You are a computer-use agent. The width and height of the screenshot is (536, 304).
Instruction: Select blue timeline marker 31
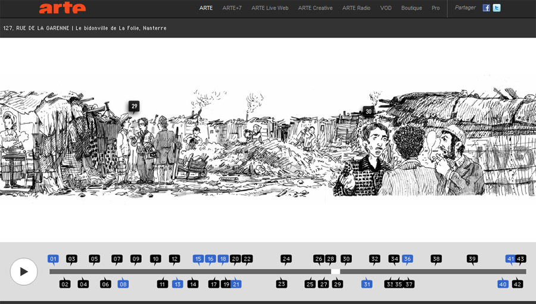[x=367, y=284]
